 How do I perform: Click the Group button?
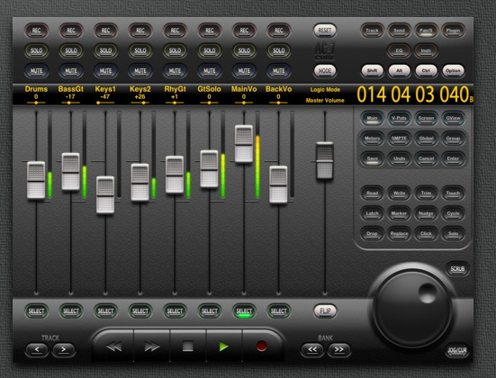coord(453,139)
